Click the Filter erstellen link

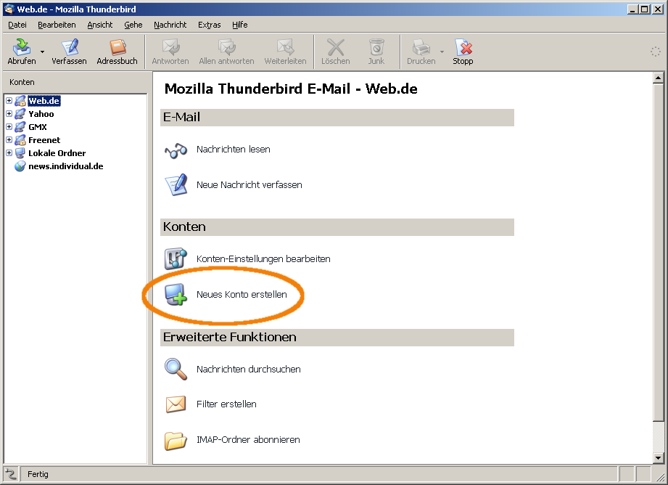pos(226,404)
